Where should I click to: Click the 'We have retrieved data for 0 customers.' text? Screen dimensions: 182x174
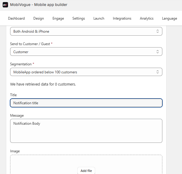pyautogui.click(x=43, y=84)
